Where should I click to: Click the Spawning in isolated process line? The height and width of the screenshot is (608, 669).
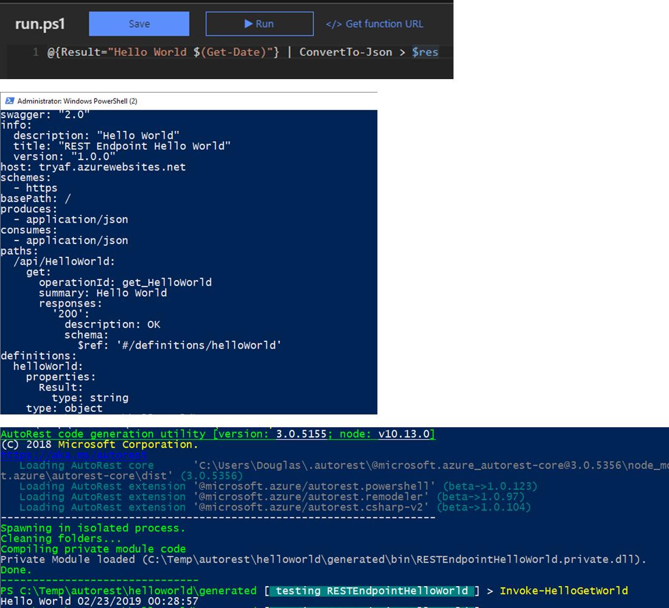[93, 528]
